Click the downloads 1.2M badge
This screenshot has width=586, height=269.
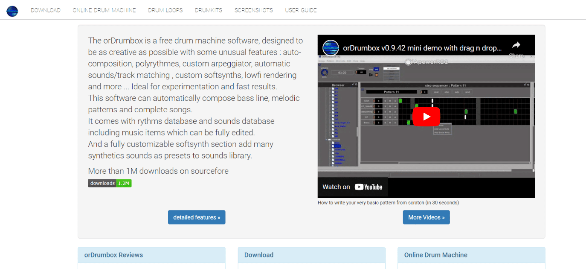click(x=110, y=183)
